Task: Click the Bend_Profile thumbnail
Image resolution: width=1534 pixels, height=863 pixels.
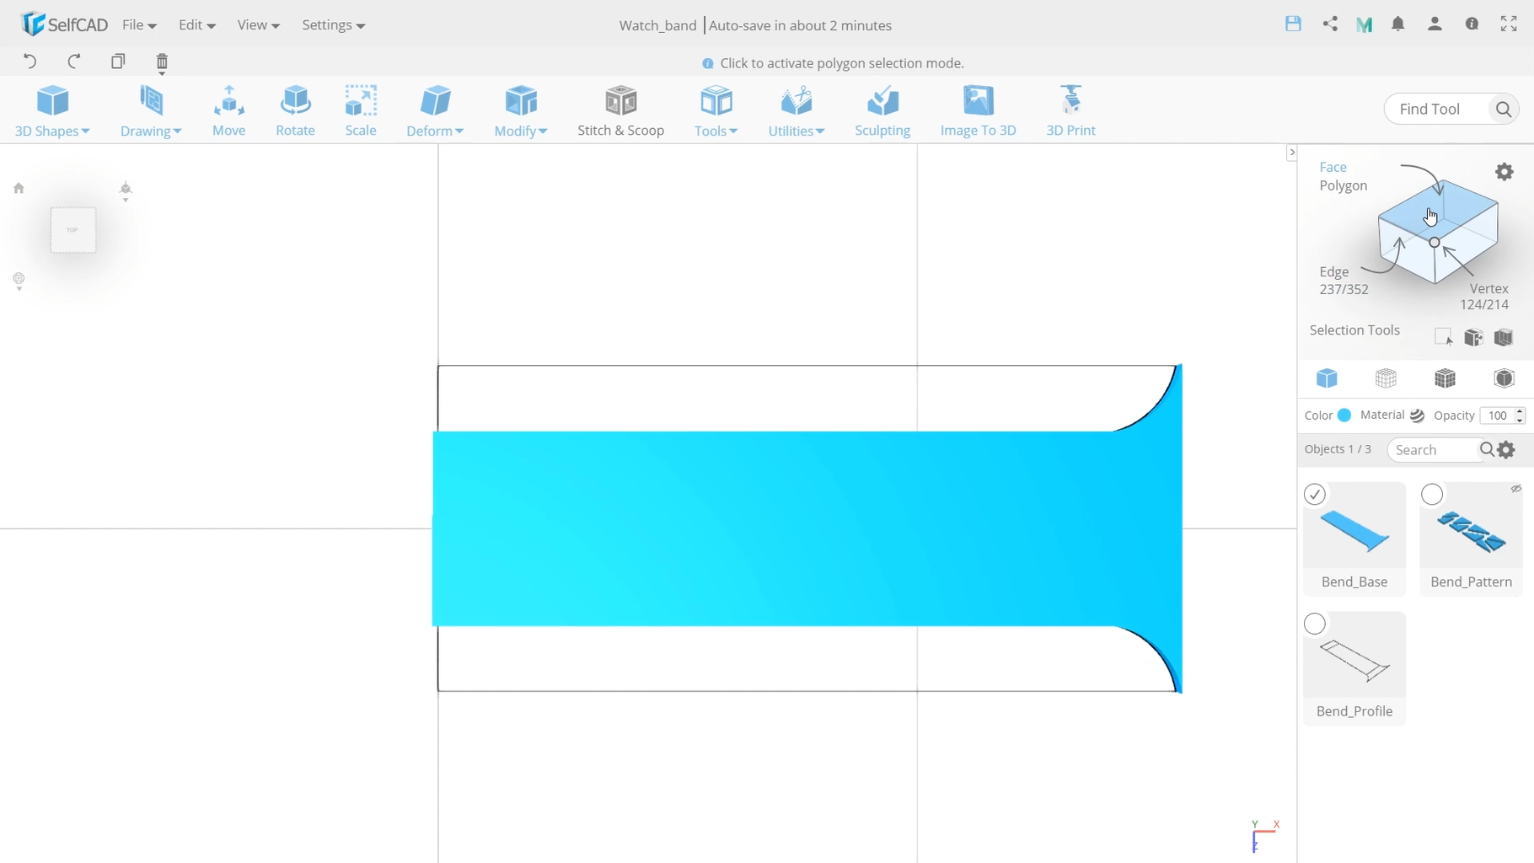Action: tap(1354, 661)
